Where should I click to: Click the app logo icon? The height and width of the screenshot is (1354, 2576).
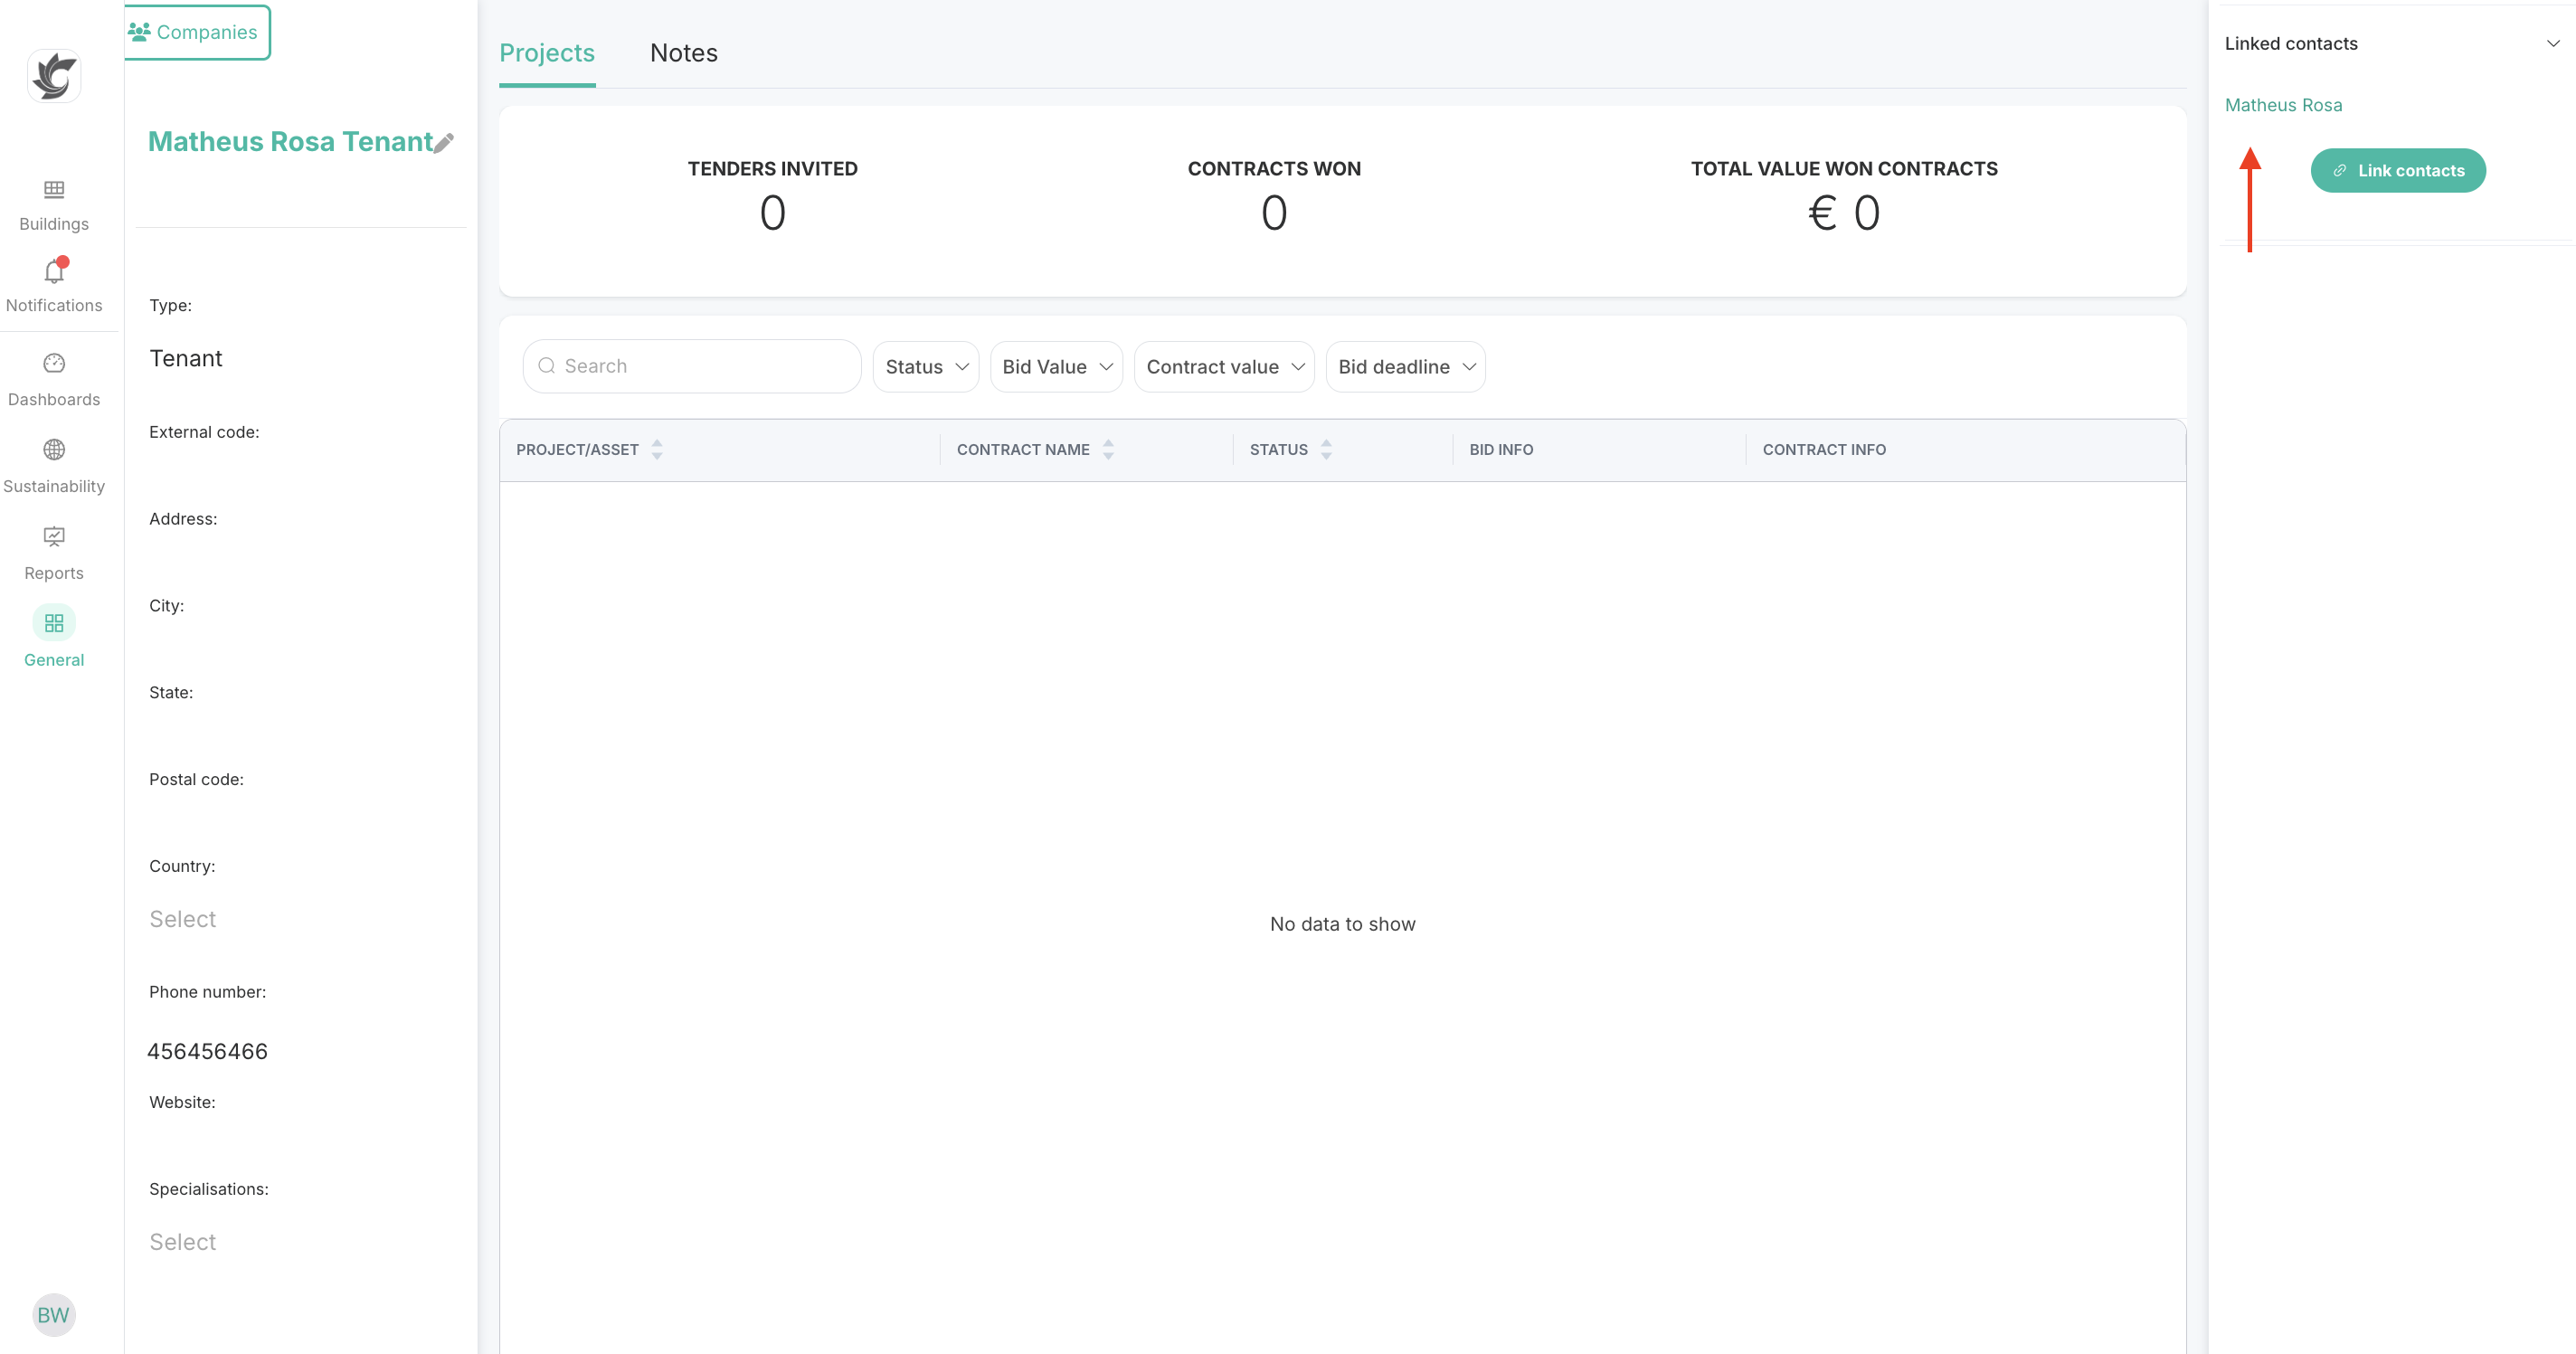[x=54, y=76]
